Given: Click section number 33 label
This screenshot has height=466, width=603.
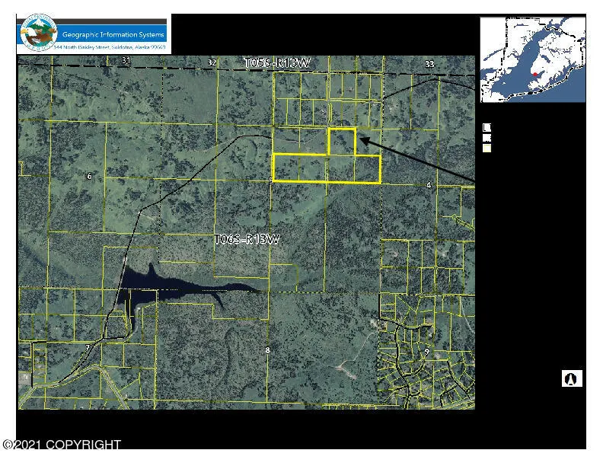Looking at the screenshot, I should 429,64.
